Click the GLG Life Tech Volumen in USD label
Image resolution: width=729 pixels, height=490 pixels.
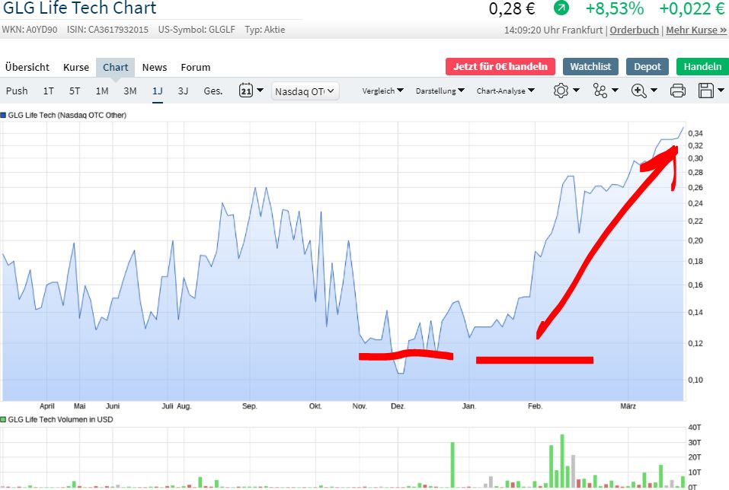coord(60,419)
